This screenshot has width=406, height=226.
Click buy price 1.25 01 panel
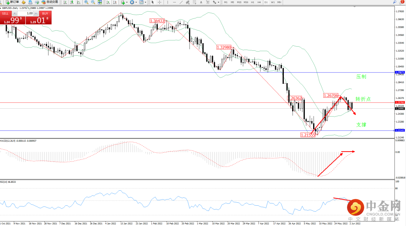tap(39, 20)
